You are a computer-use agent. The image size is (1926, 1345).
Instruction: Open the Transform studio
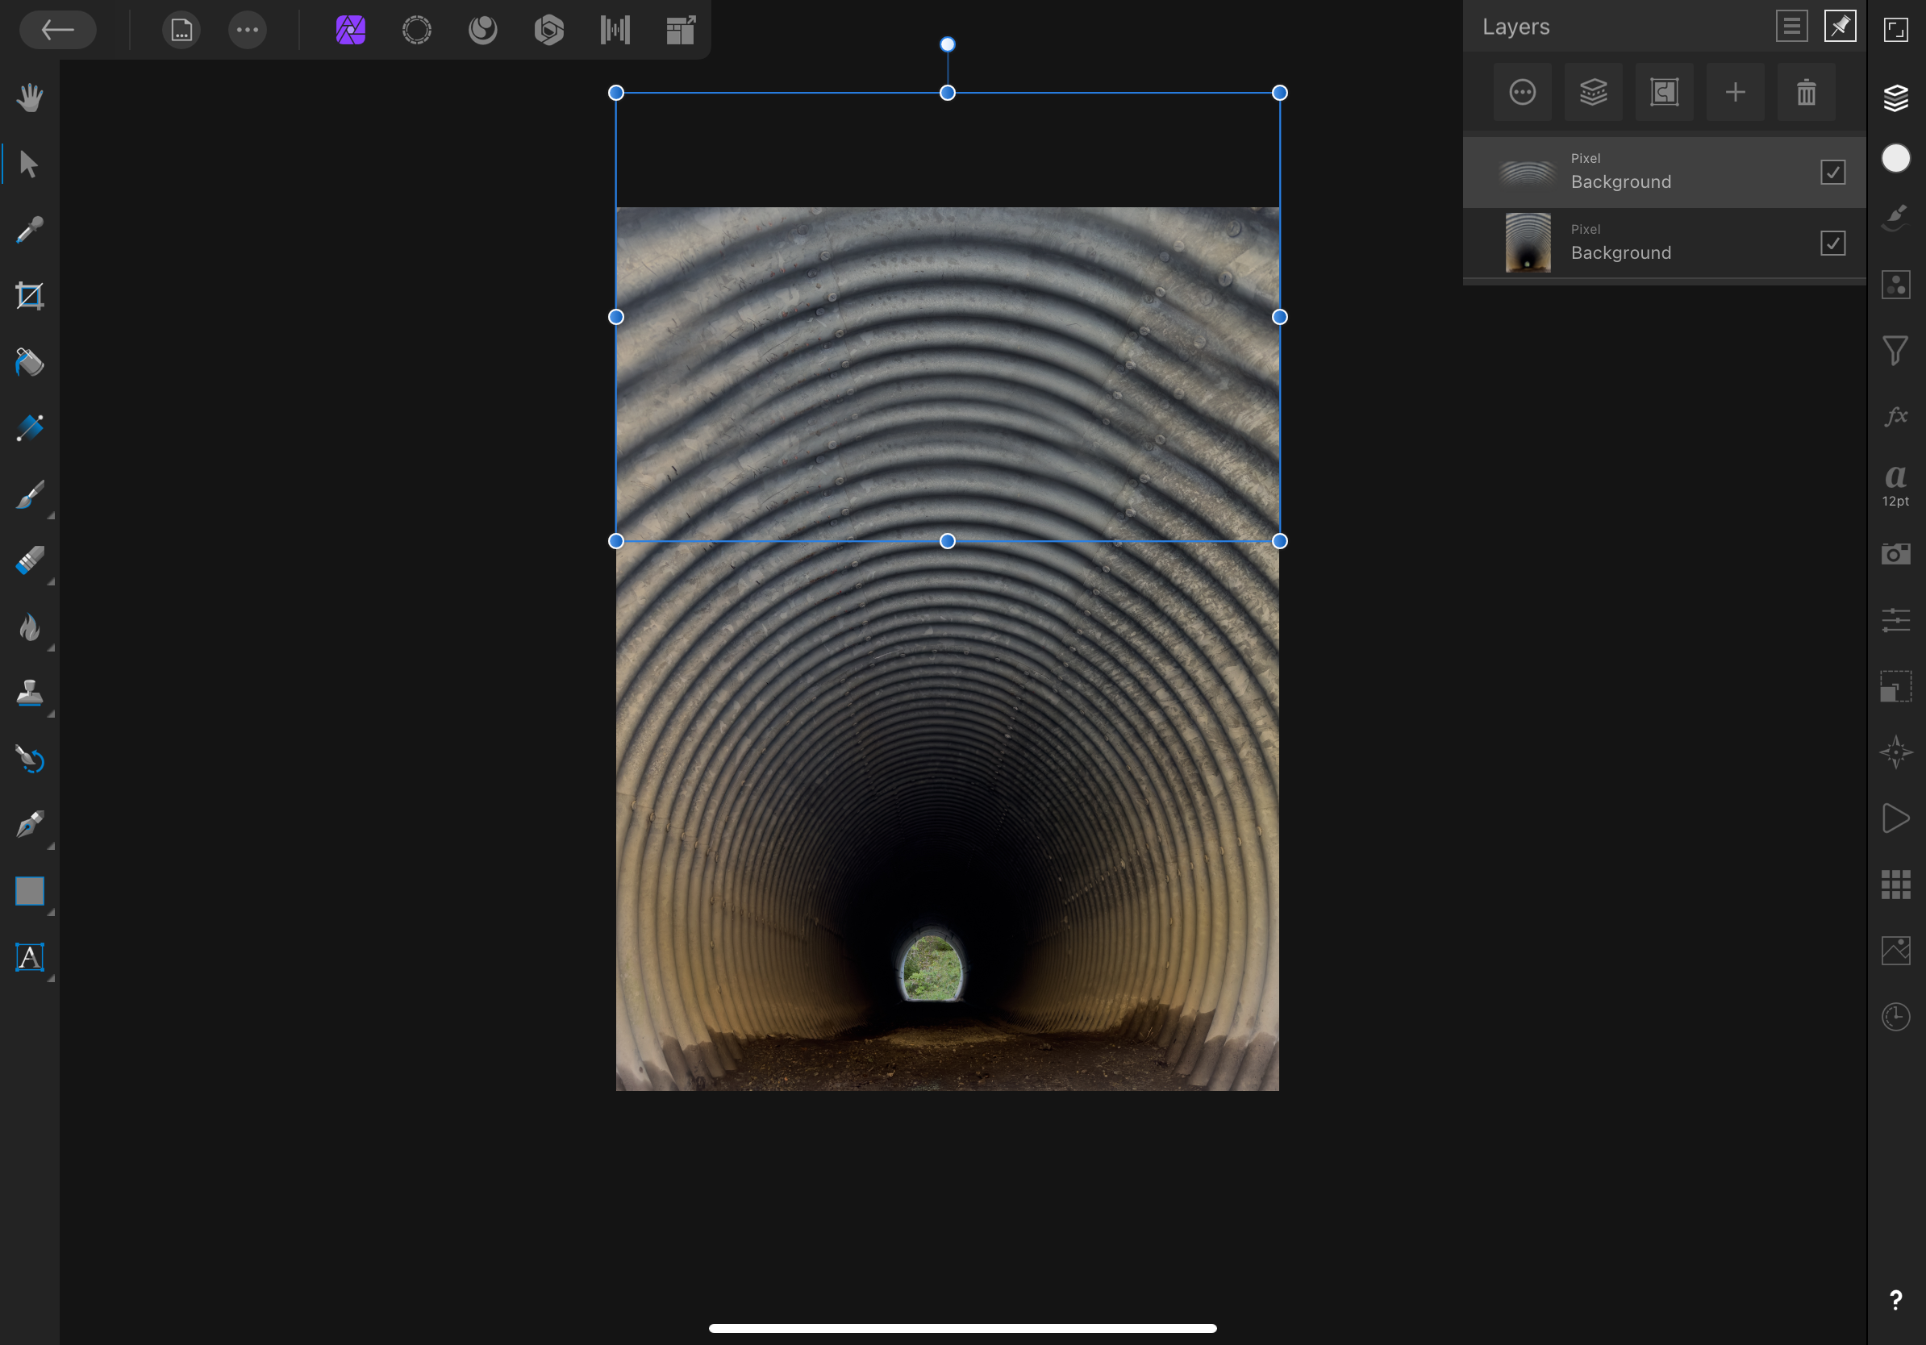[1896, 686]
